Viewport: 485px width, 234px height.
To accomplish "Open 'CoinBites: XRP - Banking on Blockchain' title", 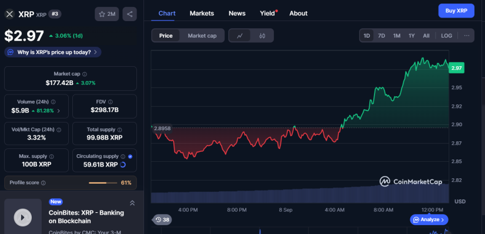I will click(x=86, y=217).
